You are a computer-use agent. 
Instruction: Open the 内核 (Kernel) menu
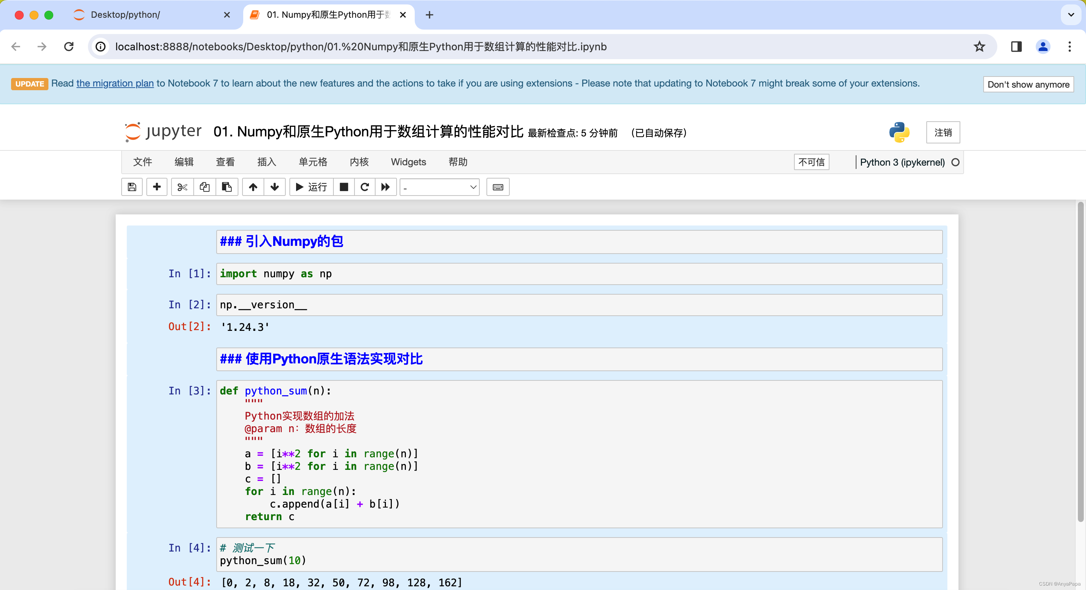click(x=358, y=162)
